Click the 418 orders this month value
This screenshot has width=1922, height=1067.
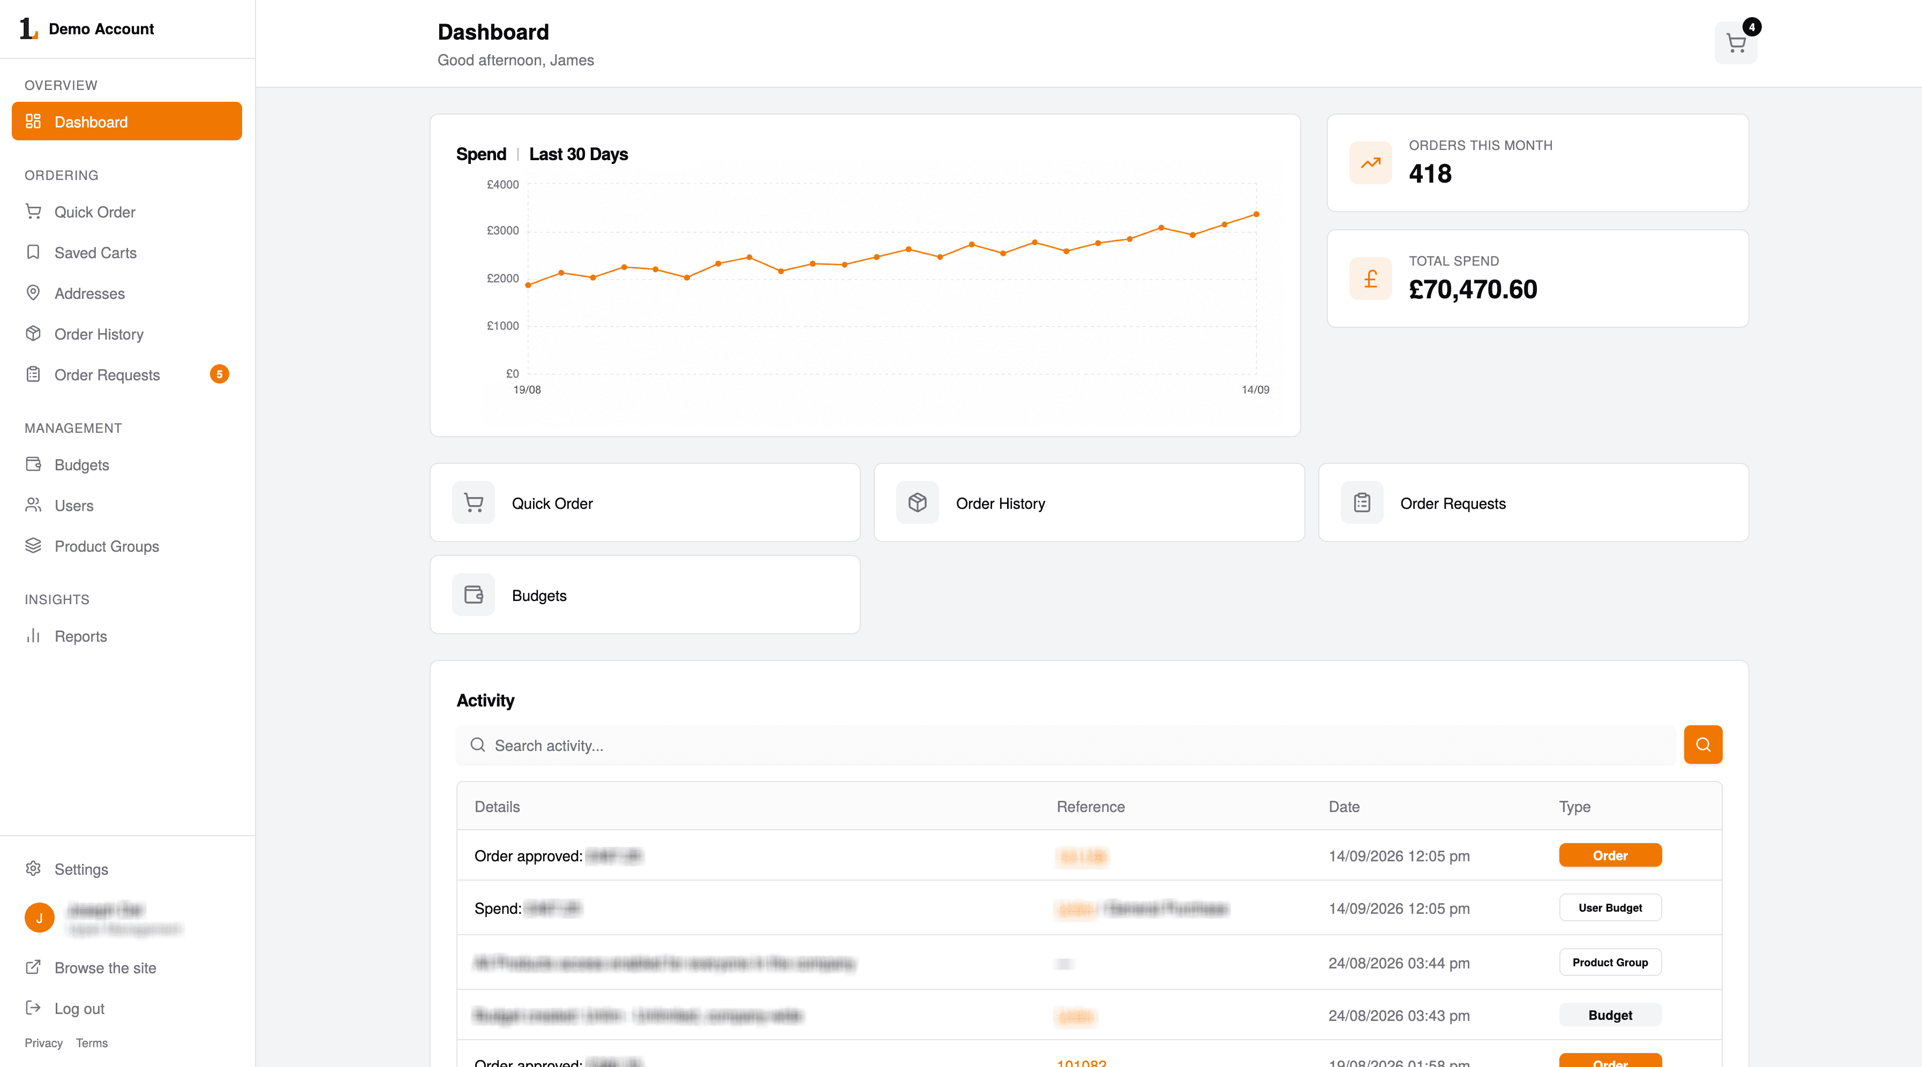1430,174
